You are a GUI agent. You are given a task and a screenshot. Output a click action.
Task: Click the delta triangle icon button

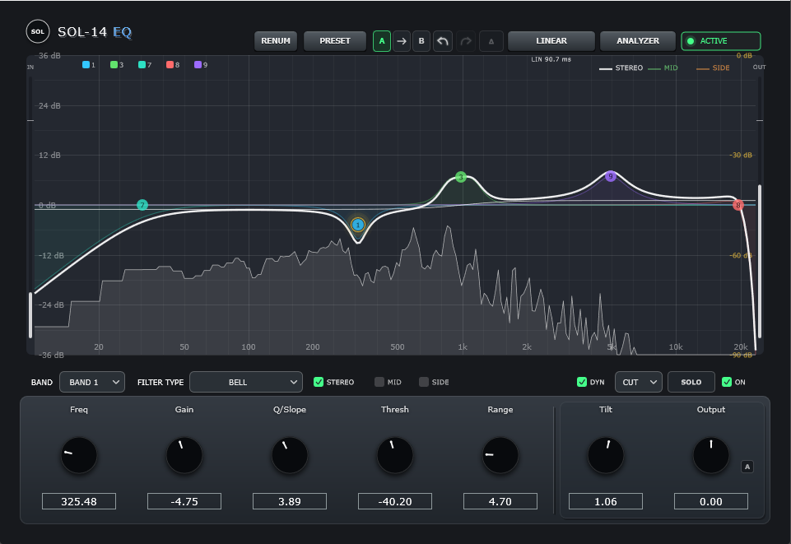[x=491, y=41]
